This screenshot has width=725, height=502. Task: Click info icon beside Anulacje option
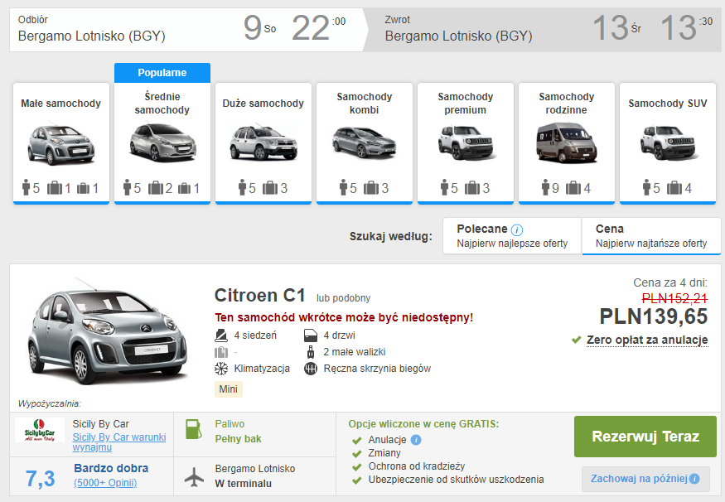pyautogui.click(x=416, y=440)
